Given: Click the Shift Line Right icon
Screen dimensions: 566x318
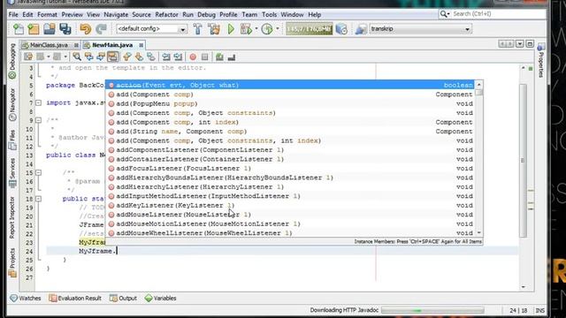Looking at the screenshot, I should coord(178,57).
